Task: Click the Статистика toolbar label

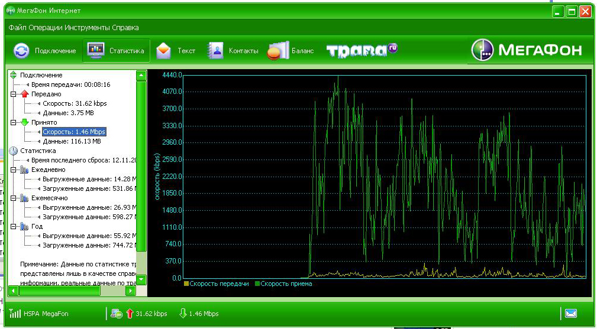Action: (x=127, y=51)
